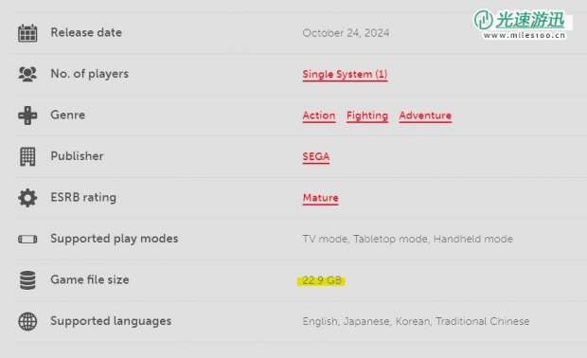Click the Supported play modes label
Screen dimensions: 587x358
(115, 239)
